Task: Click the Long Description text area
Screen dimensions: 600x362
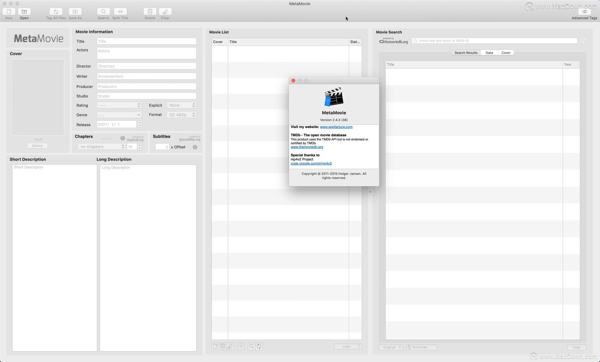Action: [x=148, y=258]
